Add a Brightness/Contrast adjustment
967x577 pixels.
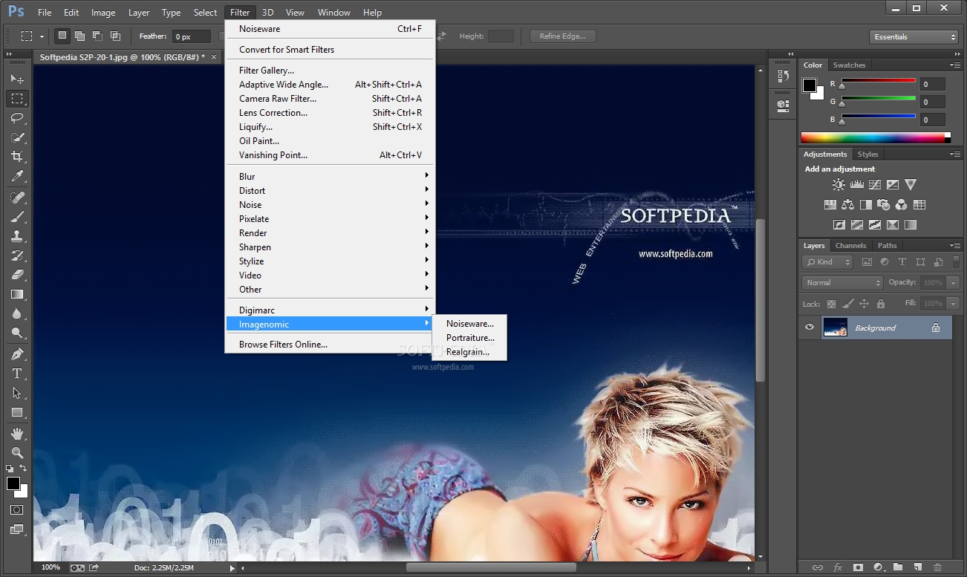coord(839,184)
